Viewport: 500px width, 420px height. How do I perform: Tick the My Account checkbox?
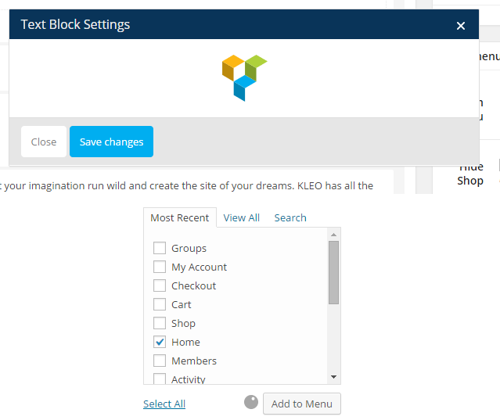click(160, 267)
